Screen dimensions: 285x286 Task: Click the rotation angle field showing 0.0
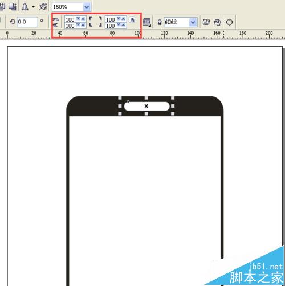pyautogui.click(x=27, y=22)
